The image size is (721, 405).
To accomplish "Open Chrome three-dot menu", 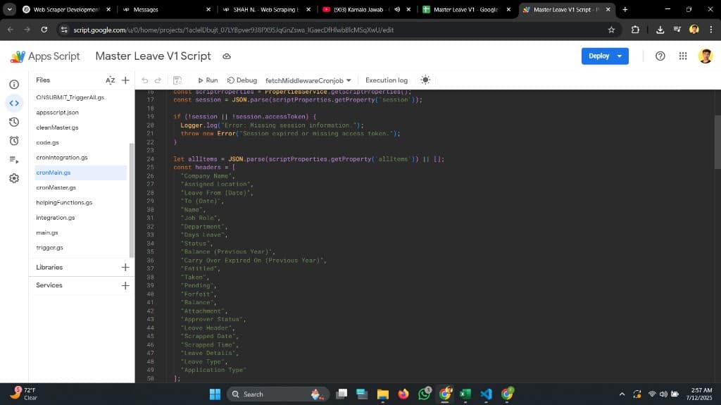I will (711, 30).
